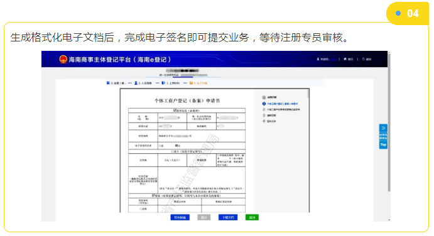Toggle the change section checkbox

[x=153, y=196]
